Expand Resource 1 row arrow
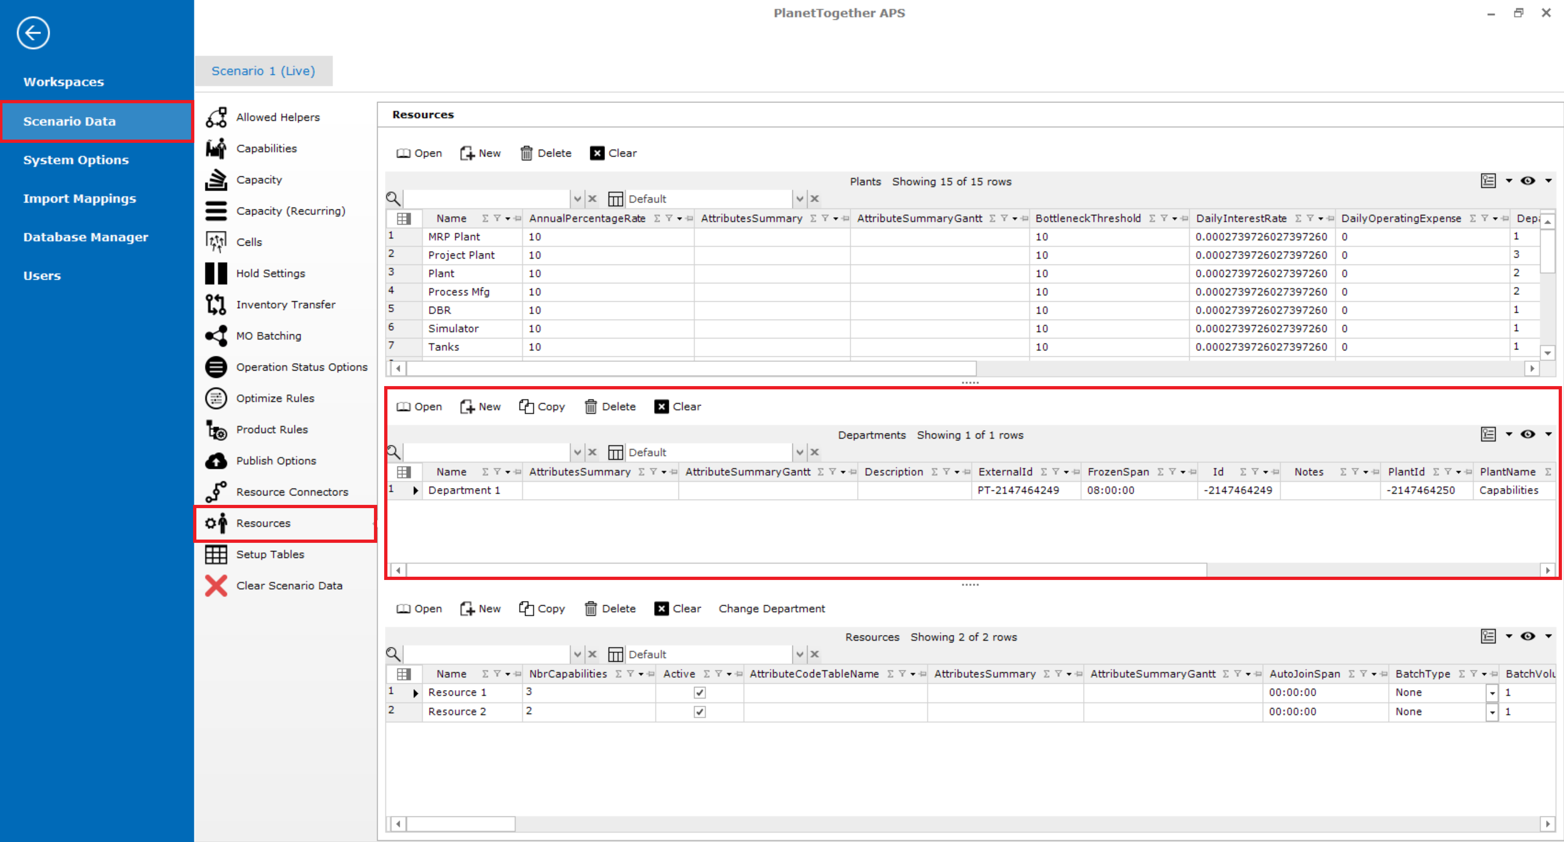This screenshot has height=842, width=1564. pyautogui.click(x=415, y=693)
